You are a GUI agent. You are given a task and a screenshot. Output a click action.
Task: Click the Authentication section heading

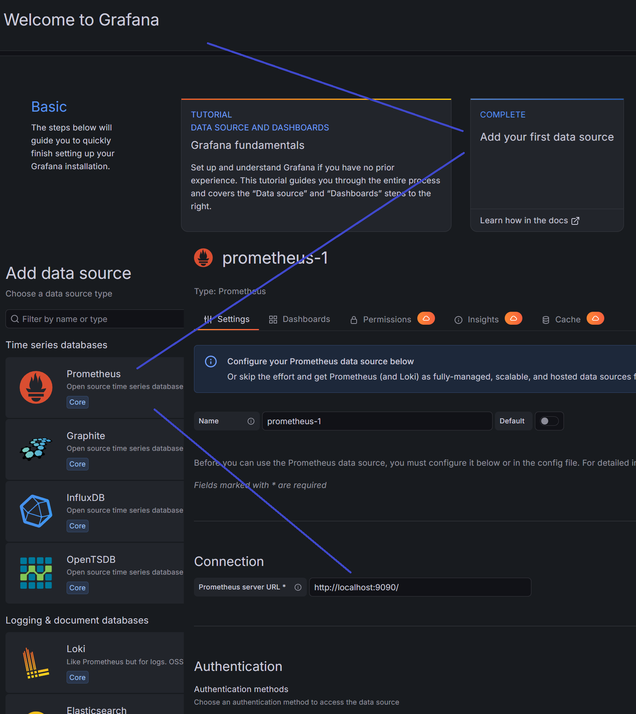pos(238,667)
